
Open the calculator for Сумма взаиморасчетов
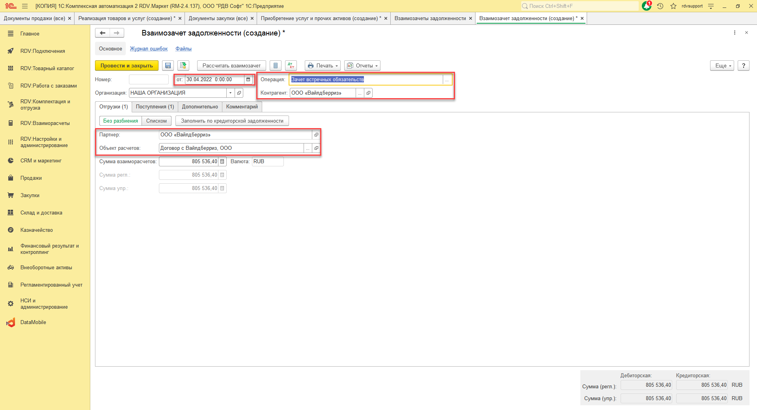pos(222,162)
